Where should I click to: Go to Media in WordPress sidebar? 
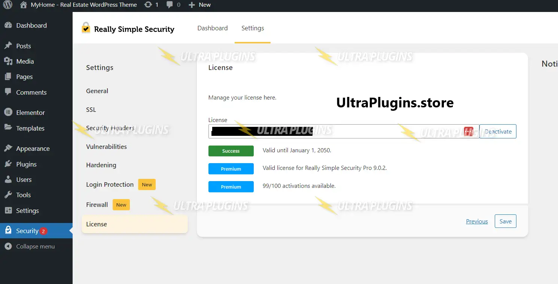tap(25, 61)
